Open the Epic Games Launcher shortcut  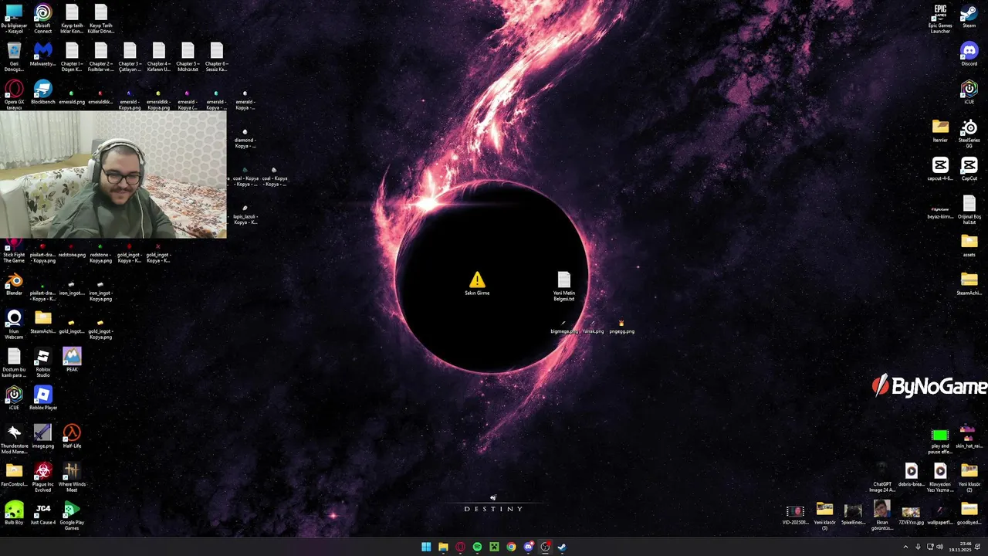(940, 19)
